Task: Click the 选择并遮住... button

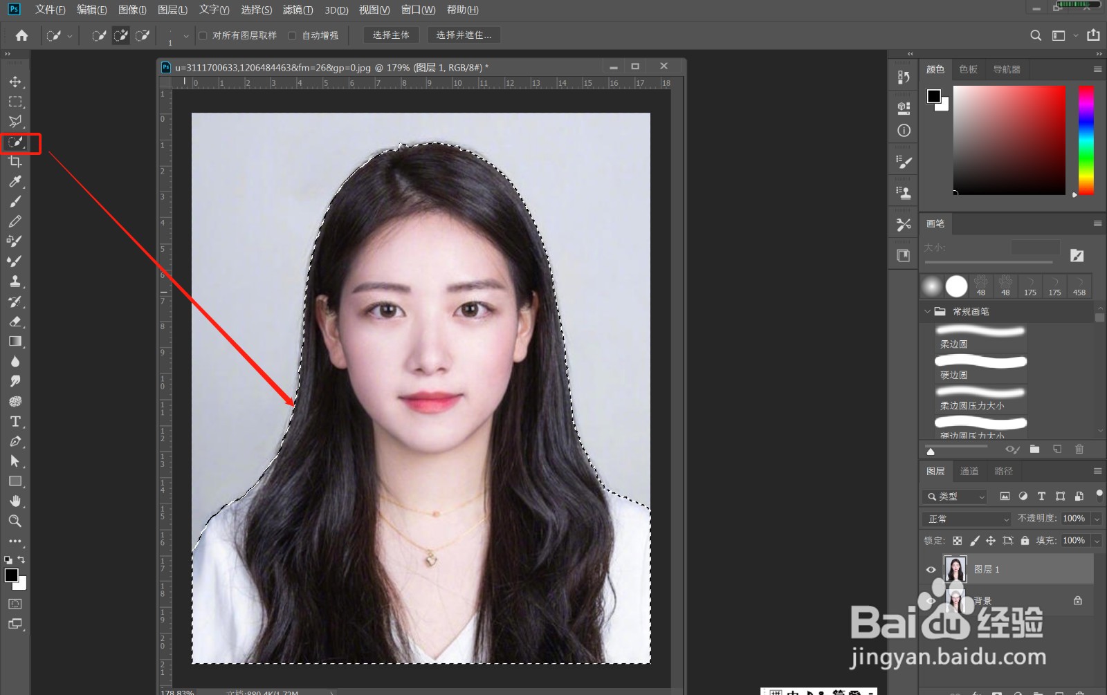Action: tap(464, 35)
